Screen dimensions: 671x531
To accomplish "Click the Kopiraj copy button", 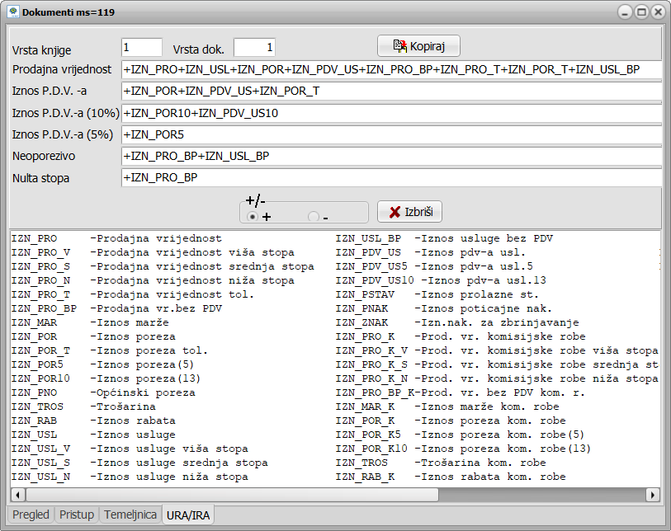I will (418, 45).
